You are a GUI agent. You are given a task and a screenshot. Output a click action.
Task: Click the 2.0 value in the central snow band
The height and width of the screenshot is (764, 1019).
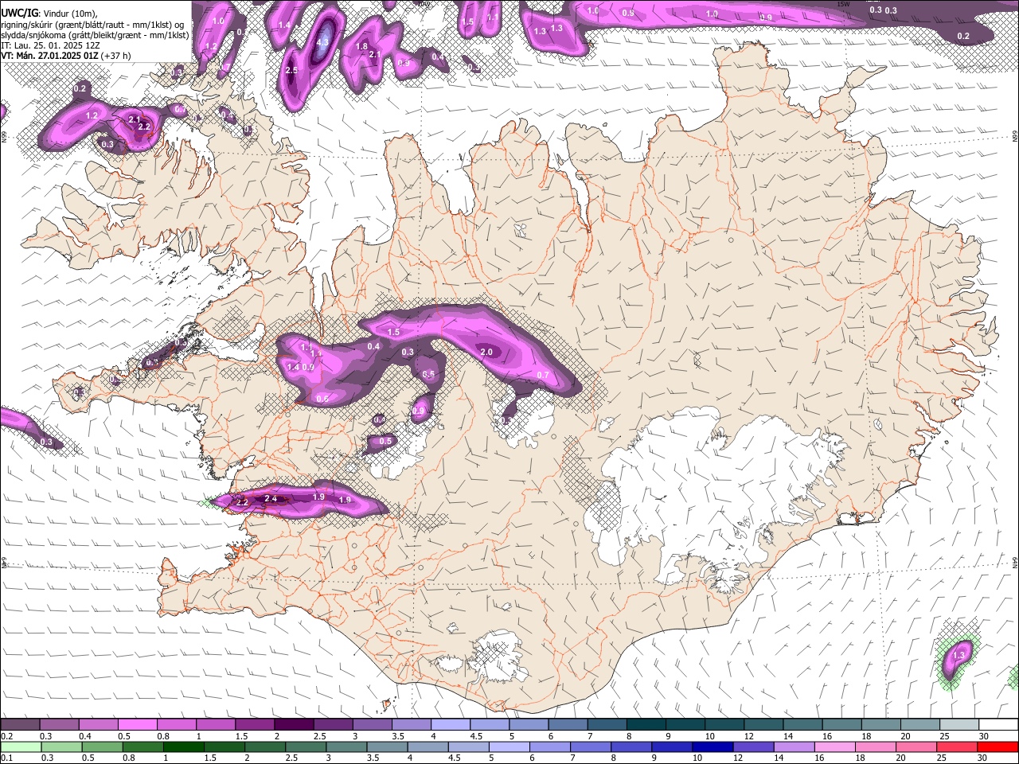[486, 352]
